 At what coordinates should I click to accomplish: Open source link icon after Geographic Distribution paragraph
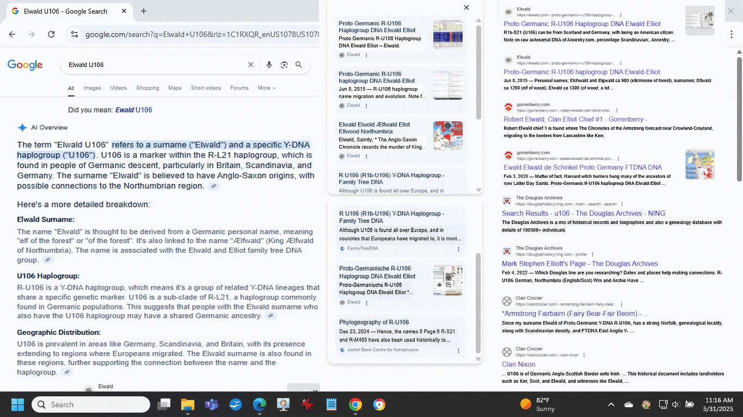pyautogui.click(x=66, y=372)
